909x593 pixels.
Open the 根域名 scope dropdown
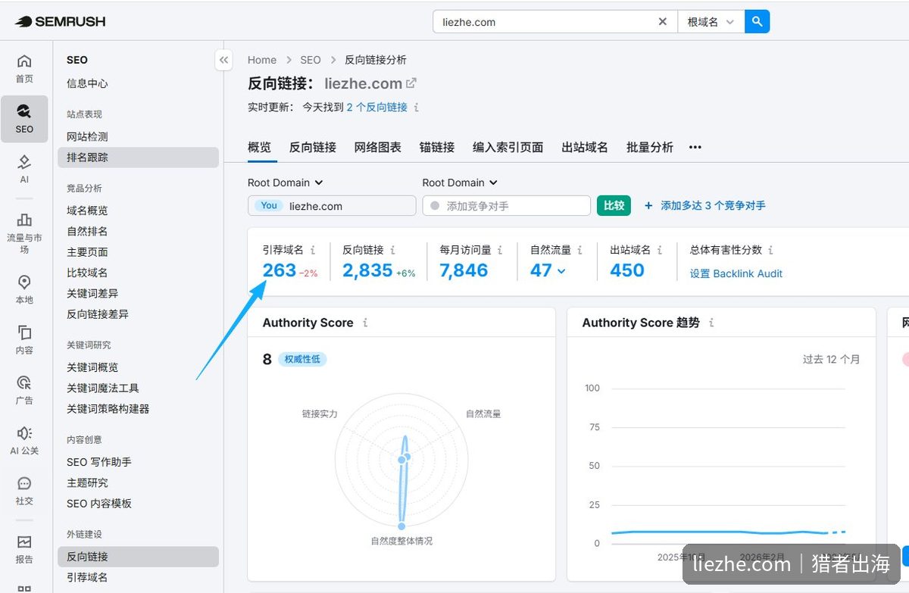(x=711, y=22)
